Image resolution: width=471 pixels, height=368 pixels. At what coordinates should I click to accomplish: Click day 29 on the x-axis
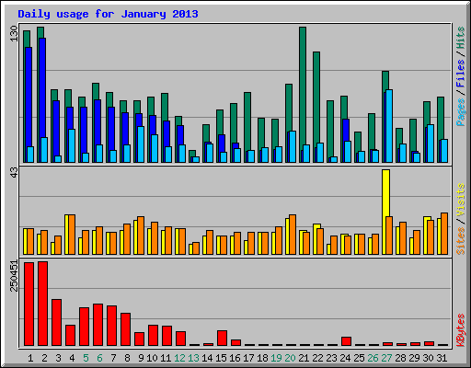pos(414,358)
